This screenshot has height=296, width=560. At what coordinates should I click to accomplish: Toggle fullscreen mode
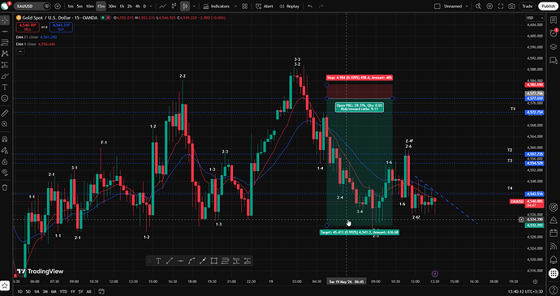[501, 6]
